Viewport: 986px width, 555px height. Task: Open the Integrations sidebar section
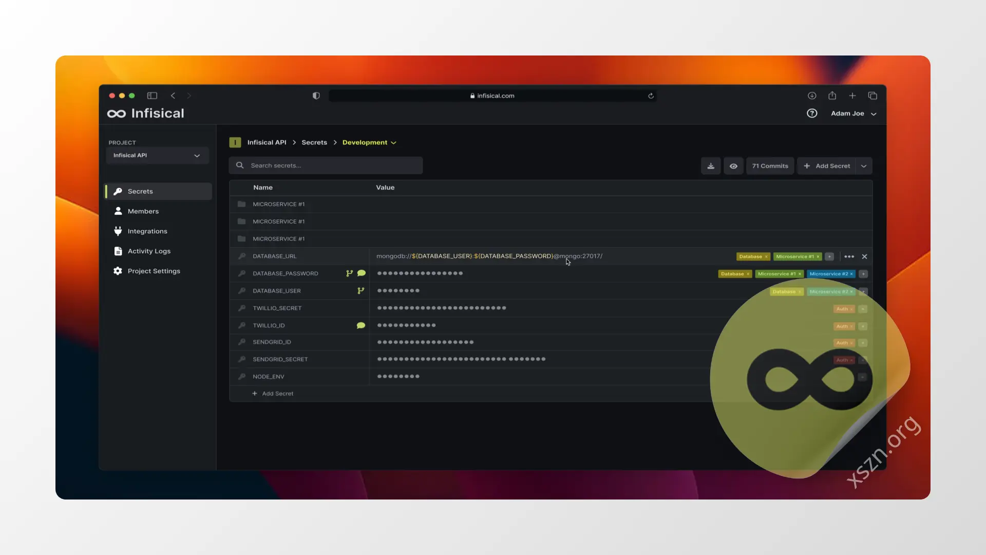click(147, 231)
